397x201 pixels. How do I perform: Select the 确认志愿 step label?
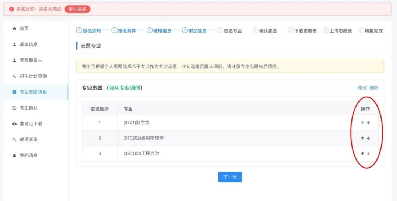pos(268,30)
